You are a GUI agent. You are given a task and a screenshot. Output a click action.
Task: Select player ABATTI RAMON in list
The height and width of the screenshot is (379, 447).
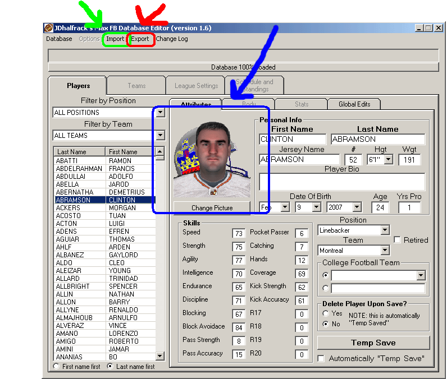click(104, 160)
